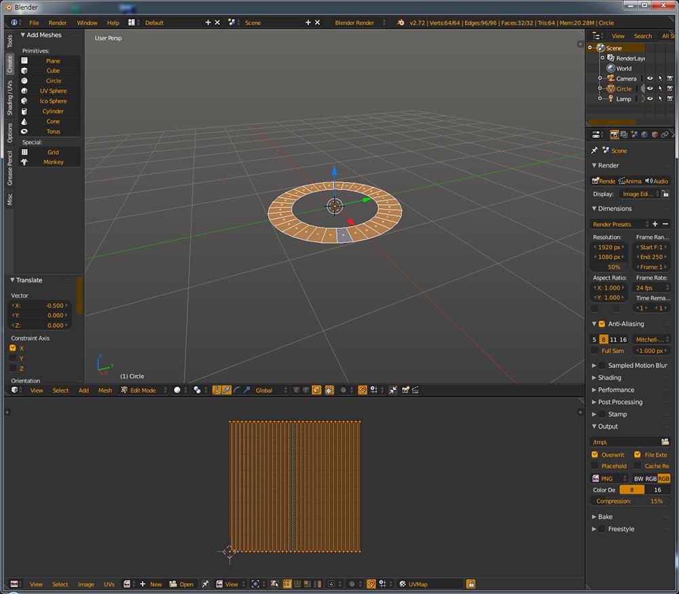Viewport: 679px width, 594px height.
Task: Collapse the Scene tree in outliner
Action: [590, 48]
